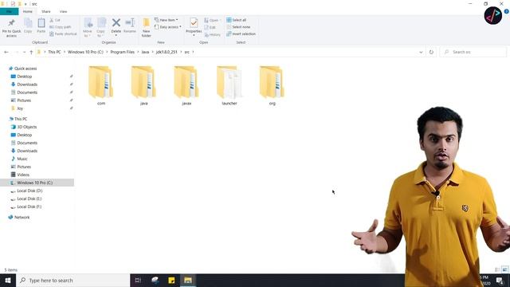The image size is (510, 287).
Task: Click jdk1.8.0_251 in the address path
Action: point(167,52)
